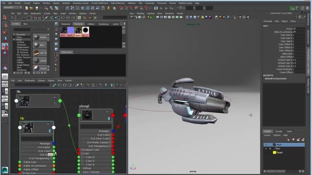Screen dimensions: 312x175
Task: Click the yellow color swatch of Target layer
Action: point(274,152)
